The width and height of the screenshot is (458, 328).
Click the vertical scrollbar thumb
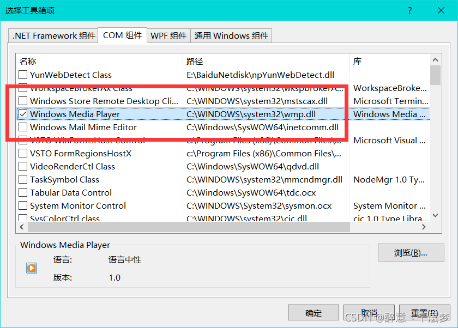435,75
